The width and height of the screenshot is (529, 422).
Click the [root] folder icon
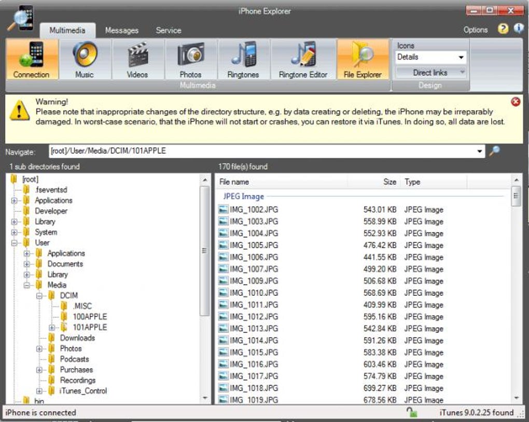tap(14, 179)
